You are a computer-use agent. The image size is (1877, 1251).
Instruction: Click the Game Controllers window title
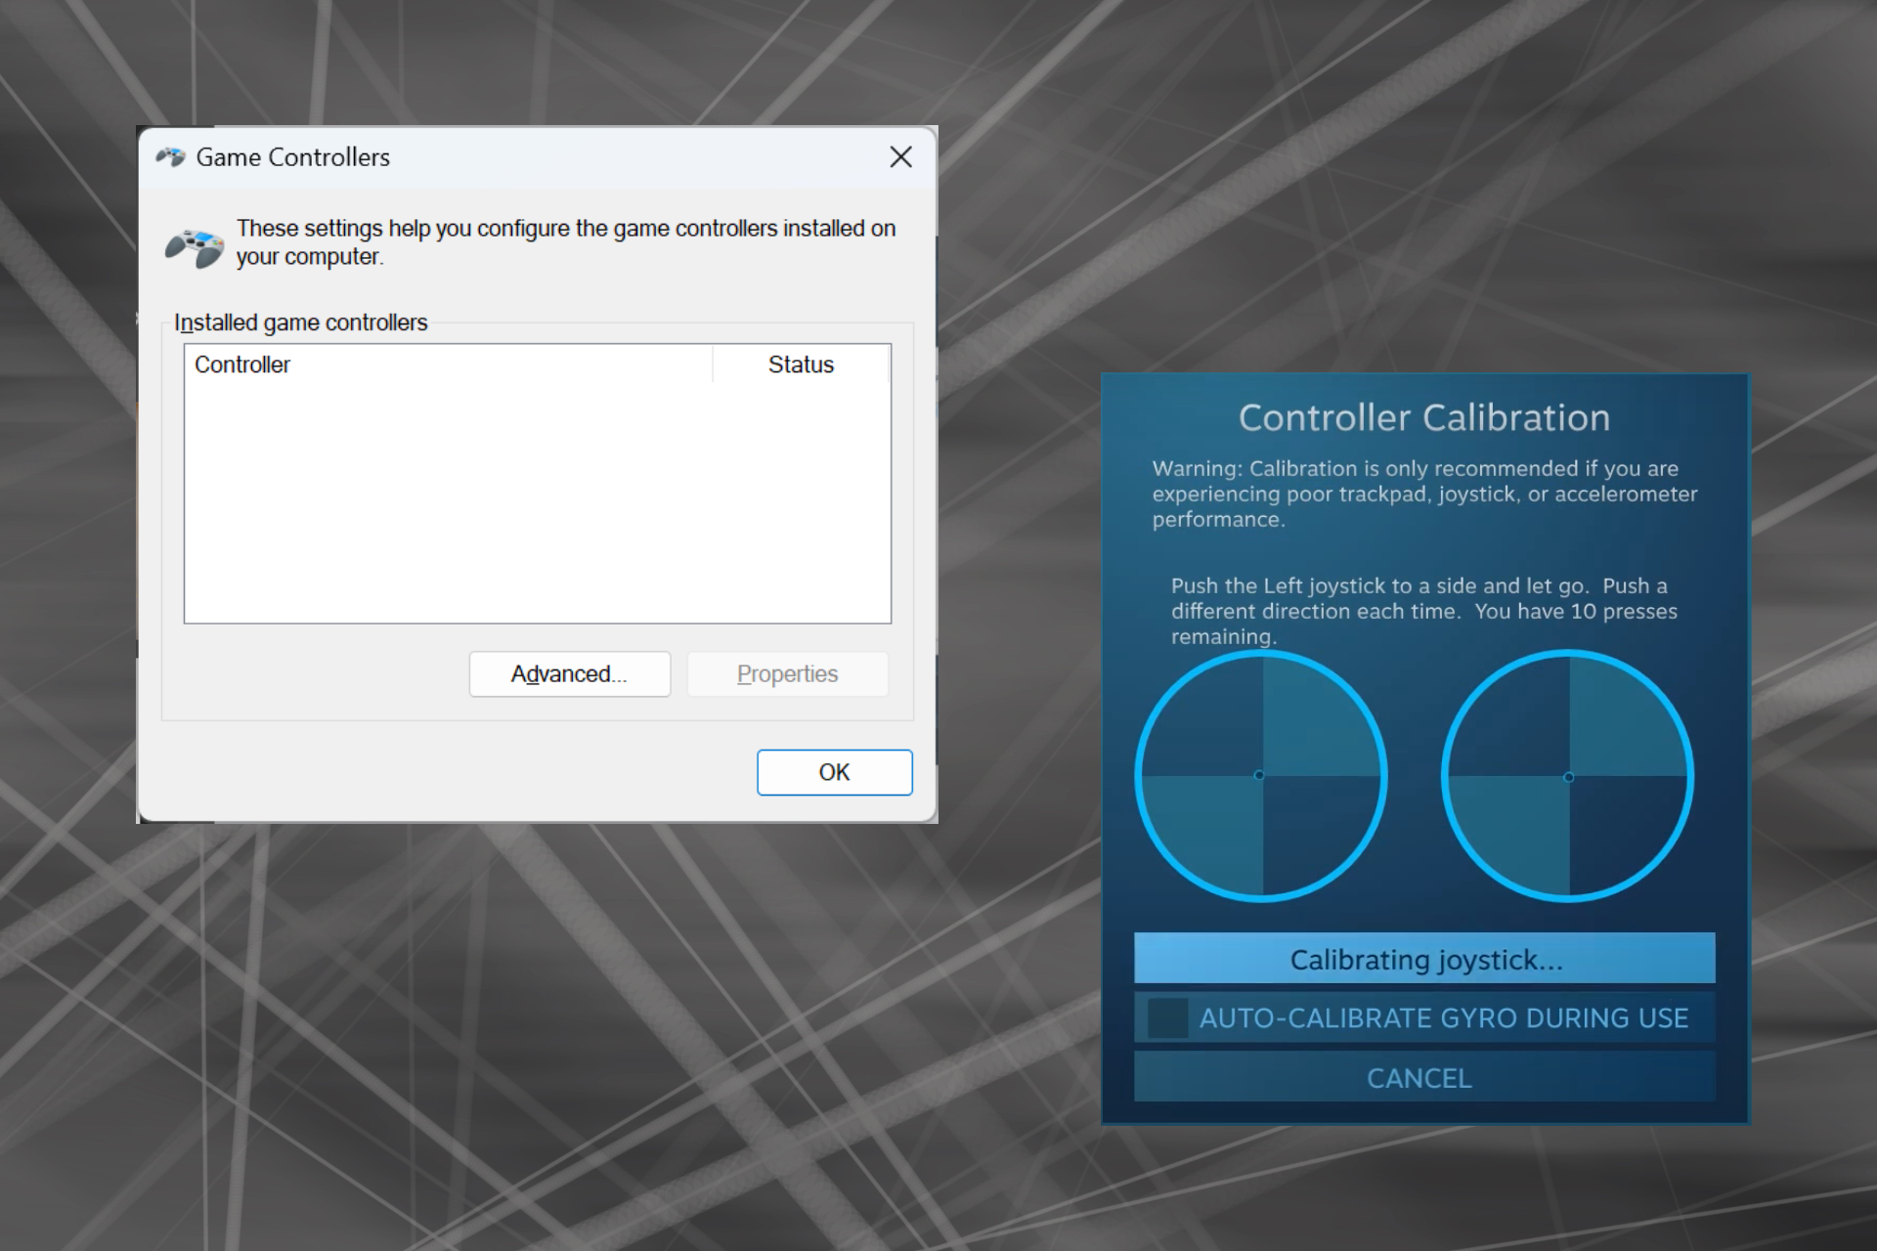292,156
